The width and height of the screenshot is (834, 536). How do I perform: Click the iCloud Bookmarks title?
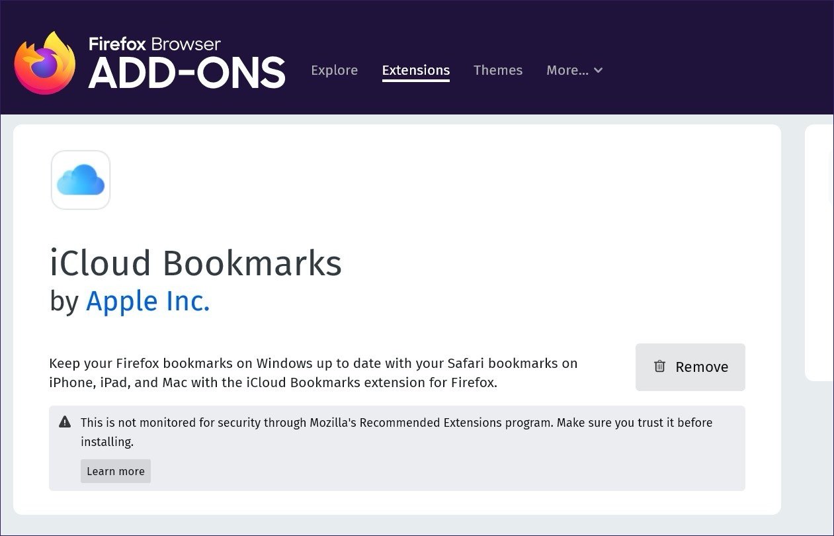click(196, 263)
